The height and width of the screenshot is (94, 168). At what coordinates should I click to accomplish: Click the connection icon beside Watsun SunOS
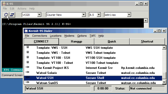click(27, 82)
